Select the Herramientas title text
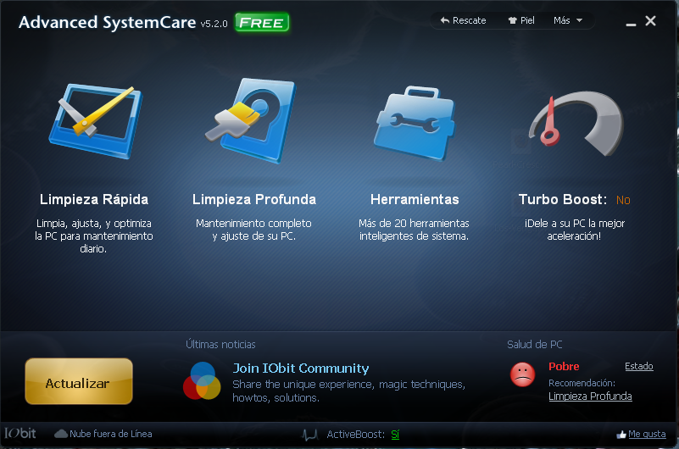The width and height of the screenshot is (679, 449). tap(415, 199)
